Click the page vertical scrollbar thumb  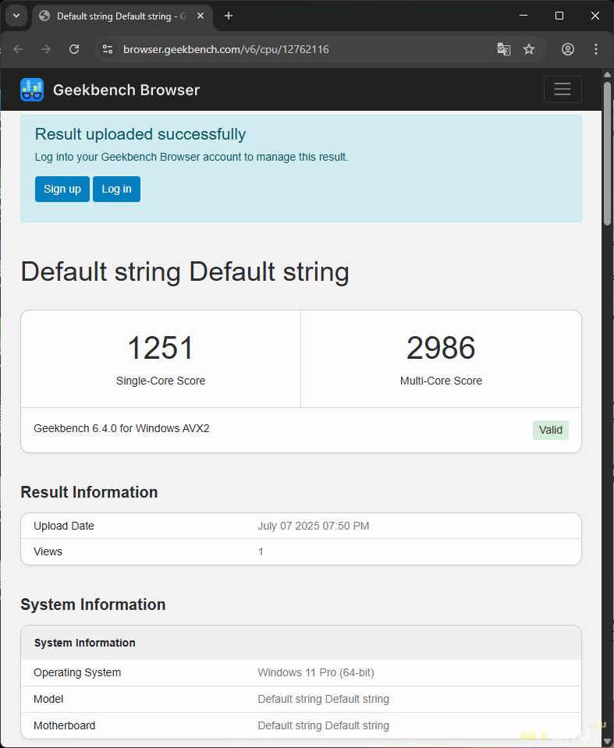(607, 153)
